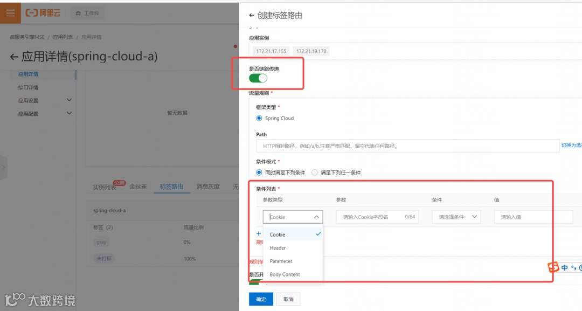Expand 应用配置 sidebar section
The width and height of the screenshot is (582, 311).
tap(45, 114)
